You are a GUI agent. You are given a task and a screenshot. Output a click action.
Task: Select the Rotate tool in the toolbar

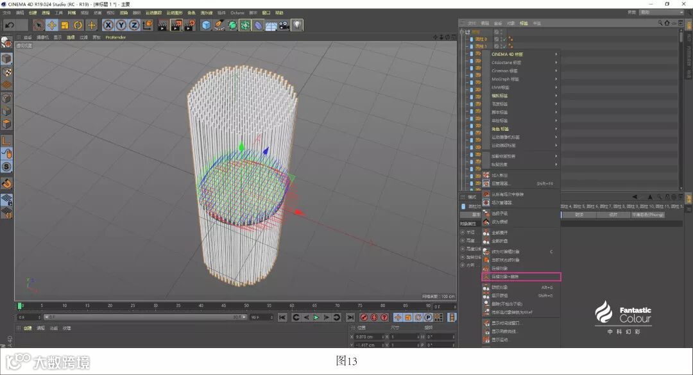click(x=78, y=25)
